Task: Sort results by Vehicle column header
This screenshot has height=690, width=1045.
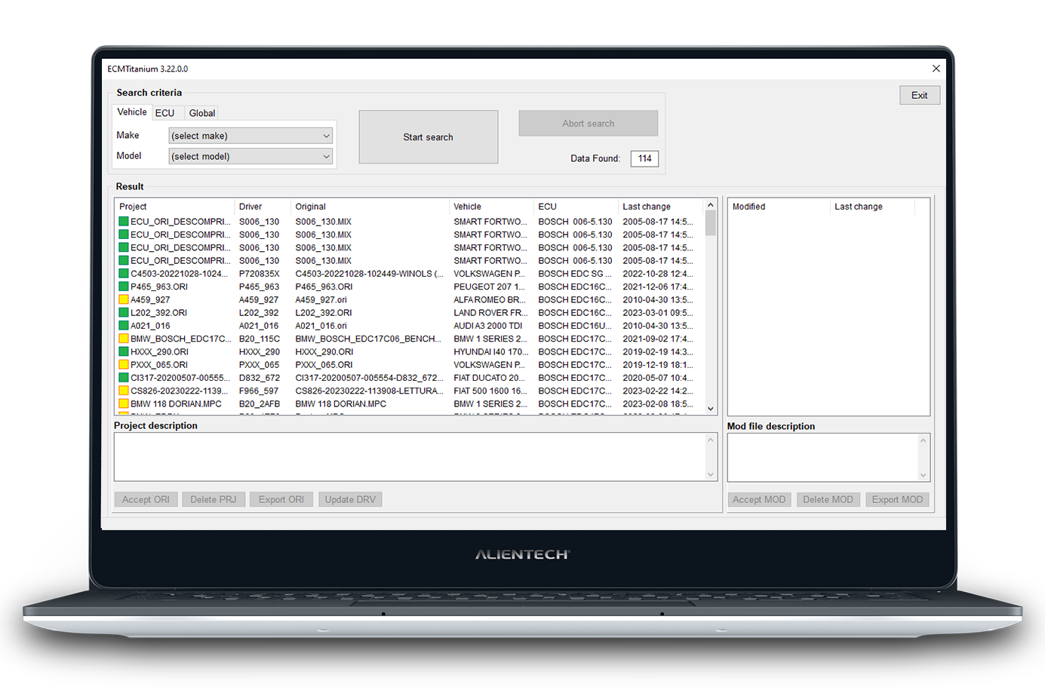Action: pos(467,207)
